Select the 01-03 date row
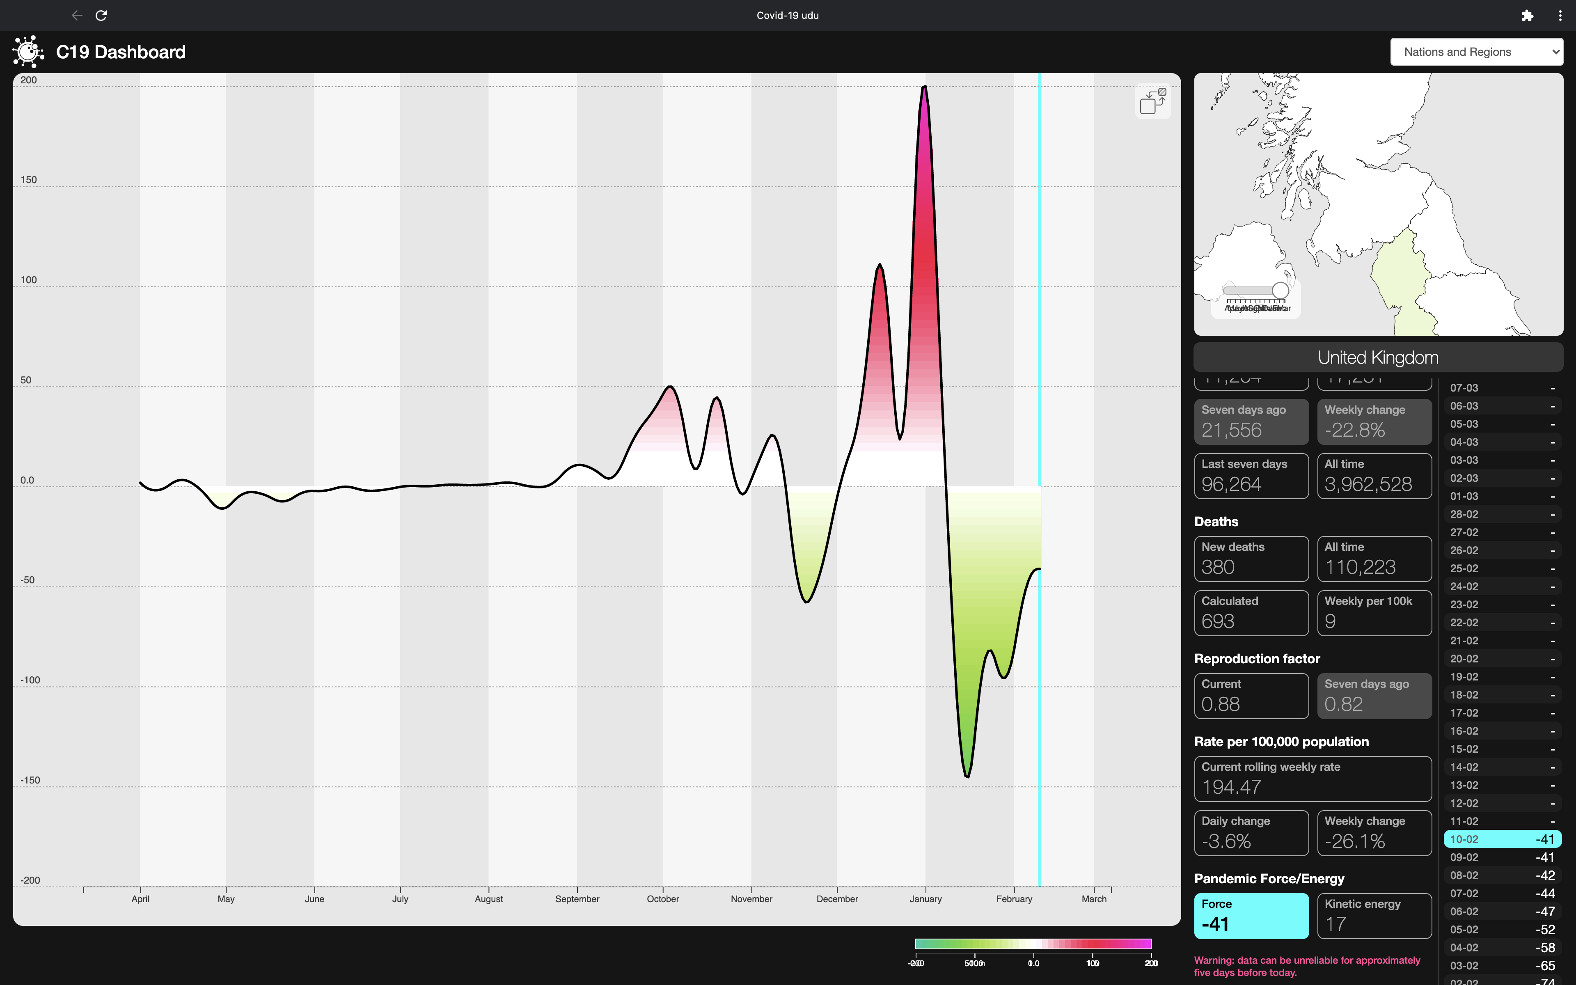 (1503, 497)
